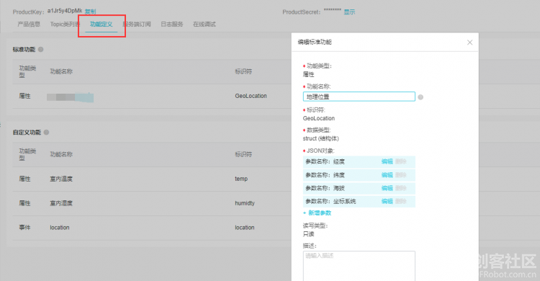Edit the 纬度 parameter
This screenshot has height=281, width=540.
tap(387, 175)
